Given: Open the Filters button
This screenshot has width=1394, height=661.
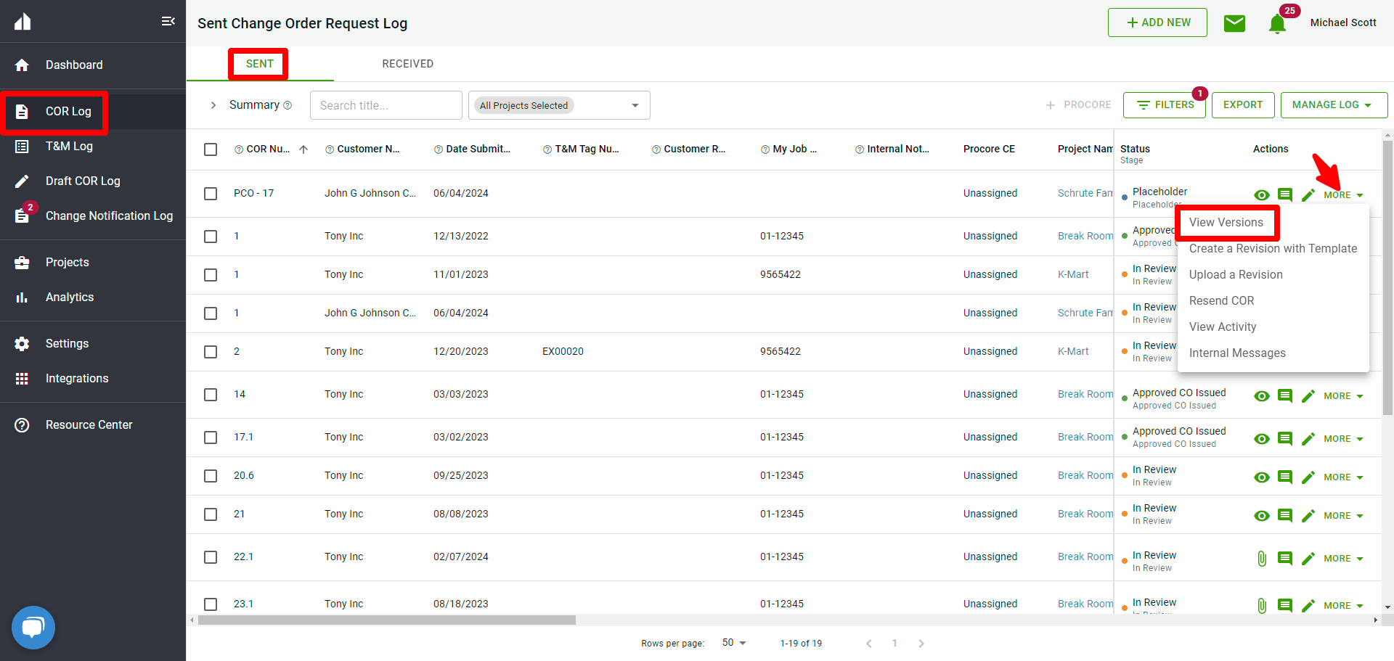Looking at the screenshot, I should coord(1165,105).
